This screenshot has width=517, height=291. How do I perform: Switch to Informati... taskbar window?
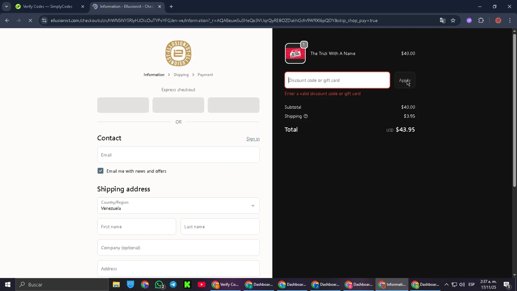(x=392, y=285)
